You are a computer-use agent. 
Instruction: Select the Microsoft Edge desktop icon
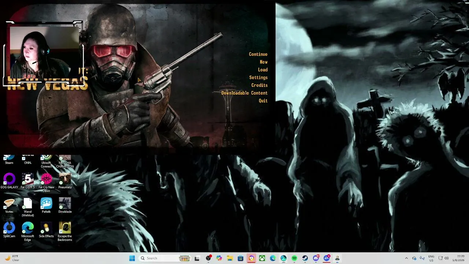pos(28,232)
